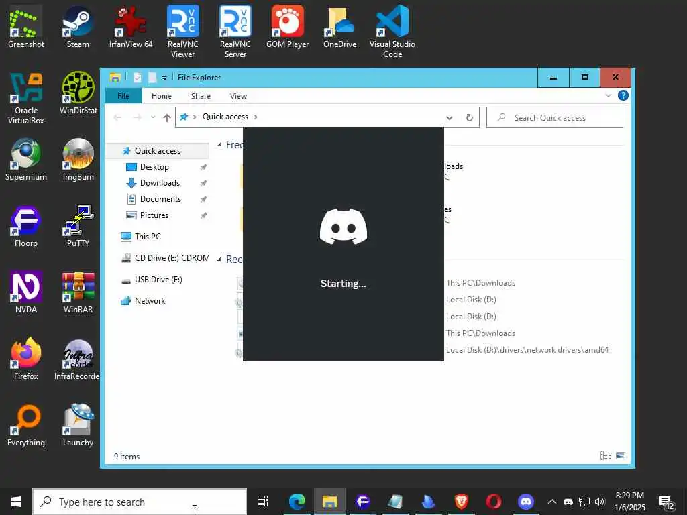Click the Discord system tray icon
This screenshot has height=515, width=687.
[x=568, y=502]
